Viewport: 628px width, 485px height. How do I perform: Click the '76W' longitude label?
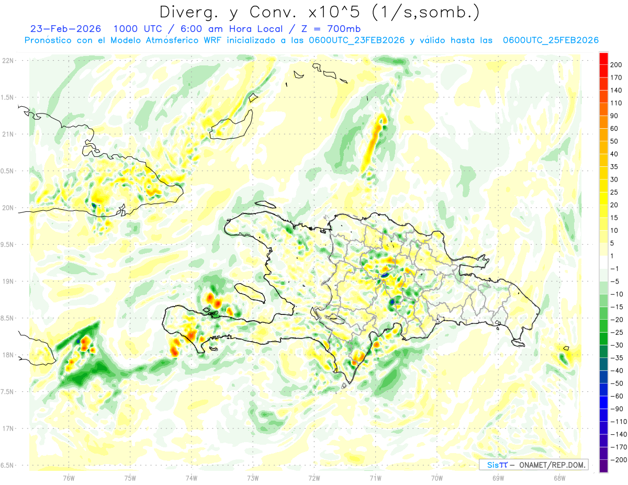(x=69, y=478)
